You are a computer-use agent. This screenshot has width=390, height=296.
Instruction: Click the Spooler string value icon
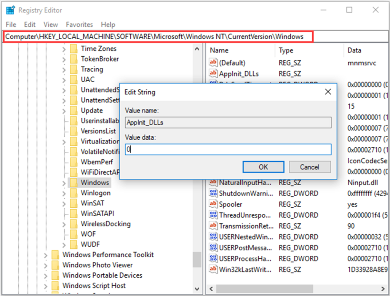pyautogui.click(x=213, y=204)
